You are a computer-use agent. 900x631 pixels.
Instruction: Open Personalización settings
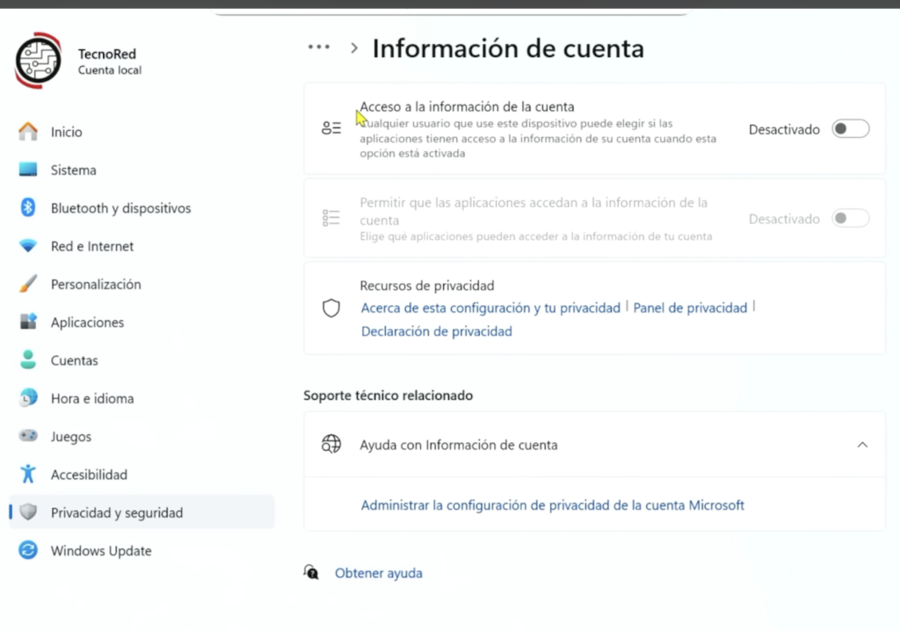(142, 284)
